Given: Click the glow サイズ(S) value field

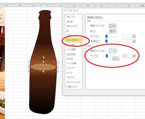Looking at the screenshot, I should coord(127,36).
